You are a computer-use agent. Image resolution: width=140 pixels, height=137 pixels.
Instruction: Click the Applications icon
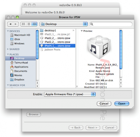[12, 67]
